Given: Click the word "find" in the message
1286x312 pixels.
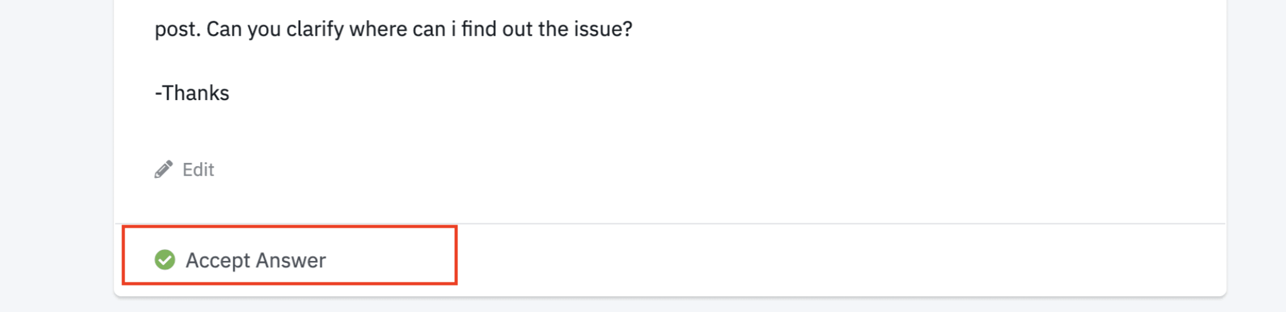Looking at the screenshot, I should tap(478, 30).
